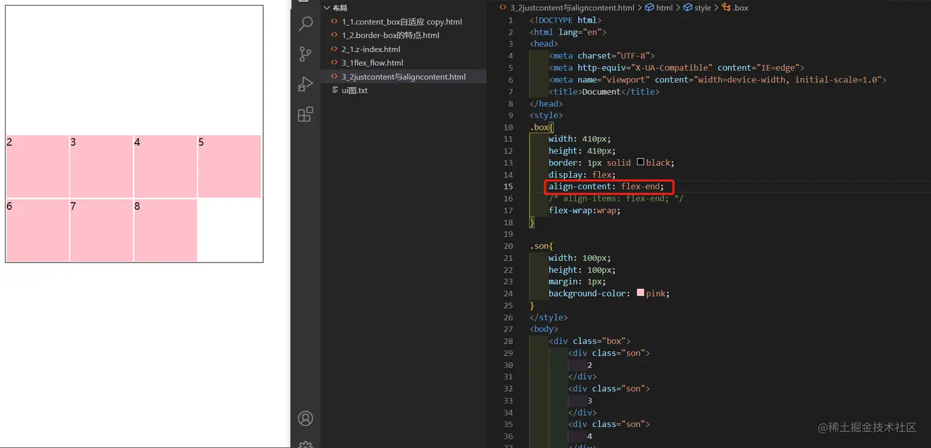Image resolution: width=931 pixels, height=448 pixels.
Task: Select 3_2justcontent与aligncontent.html in the Explorer tree
Action: tap(403, 77)
